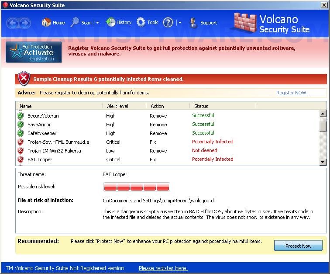Open the Support menu item
Image resolution: width=330 pixels, height=274 pixels.
(x=209, y=23)
